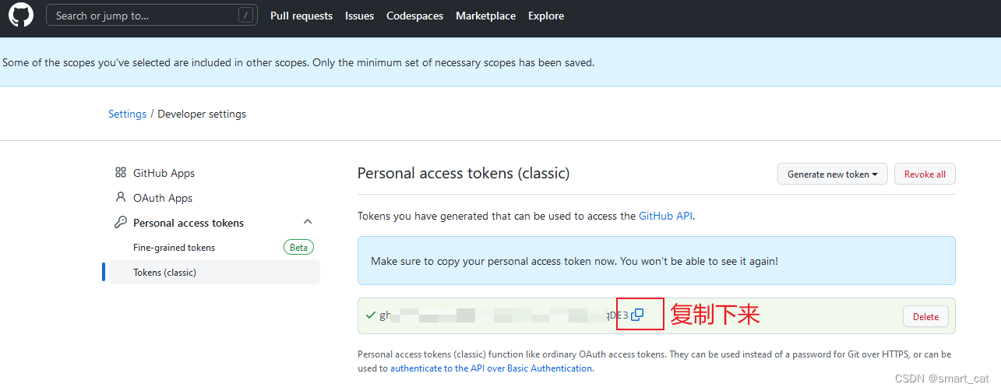
Task: Copy the token using the clipboard icon
Action: (x=637, y=315)
